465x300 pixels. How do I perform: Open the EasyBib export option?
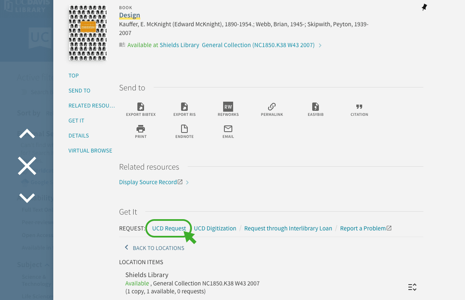tap(316, 107)
